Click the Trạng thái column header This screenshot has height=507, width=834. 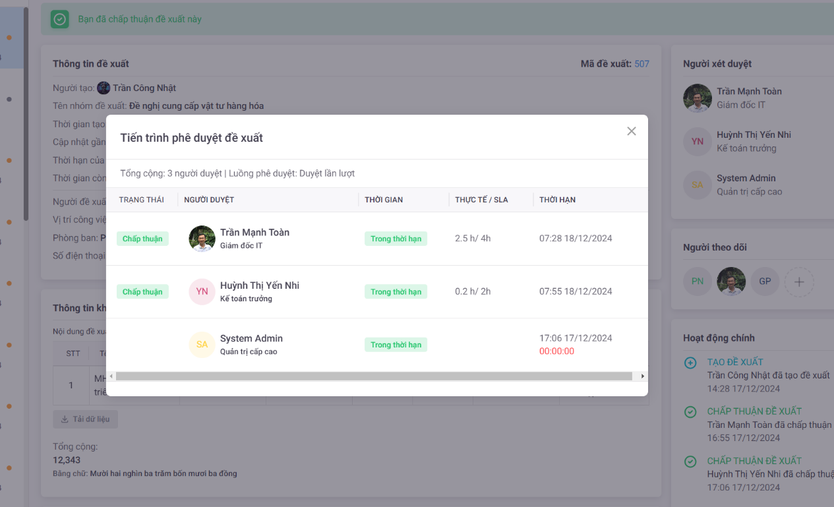click(x=141, y=200)
